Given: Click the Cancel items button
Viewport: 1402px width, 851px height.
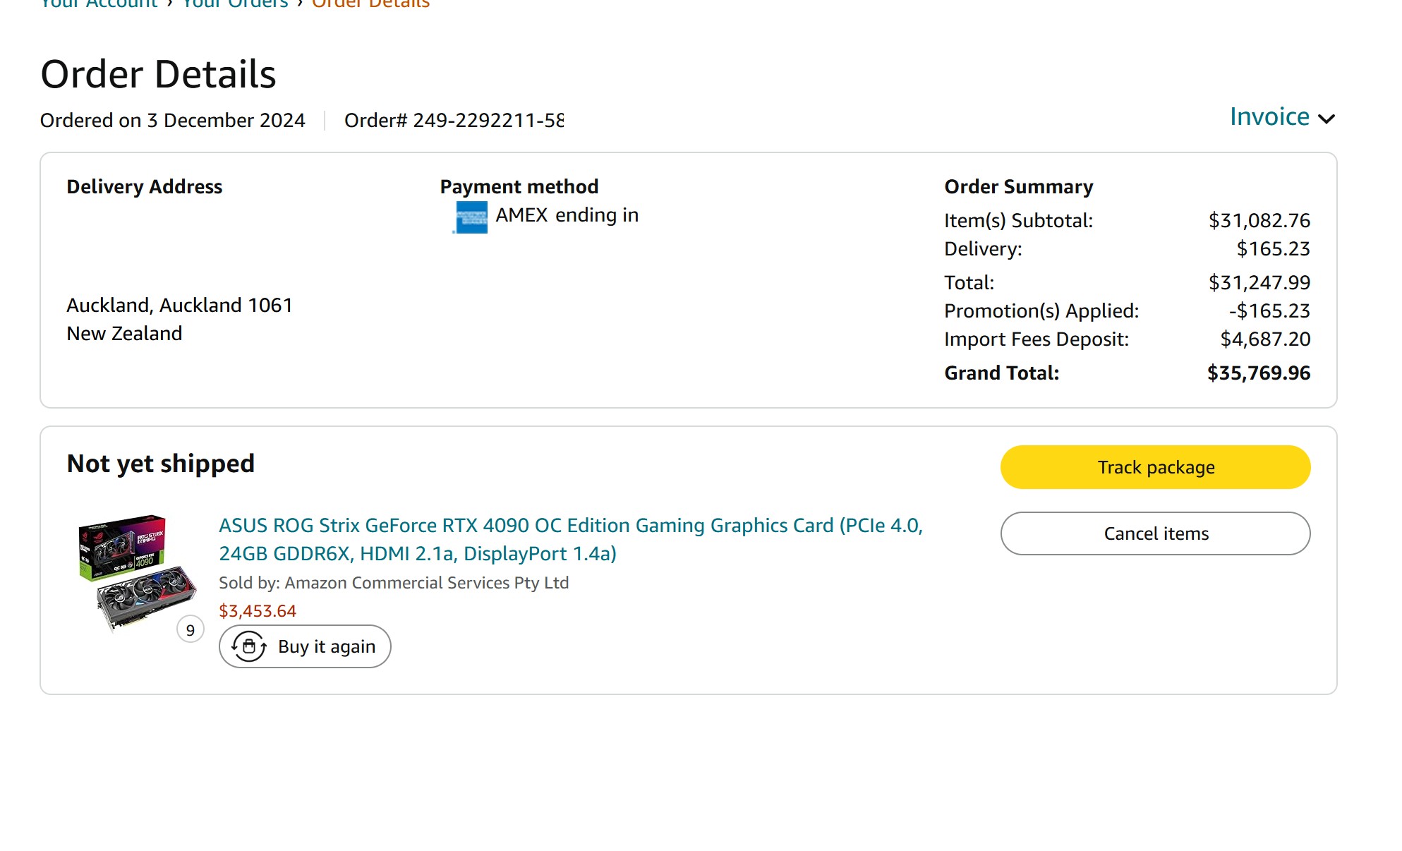Looking at the screenshot, I should (1155, 533).
